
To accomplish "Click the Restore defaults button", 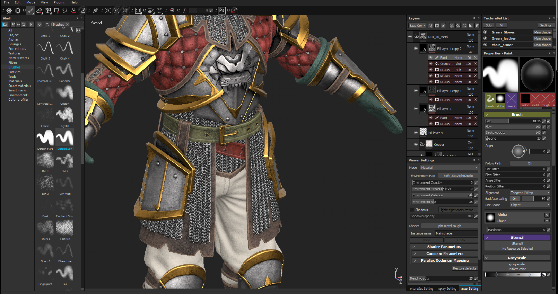I will click(x=464, y=268).
